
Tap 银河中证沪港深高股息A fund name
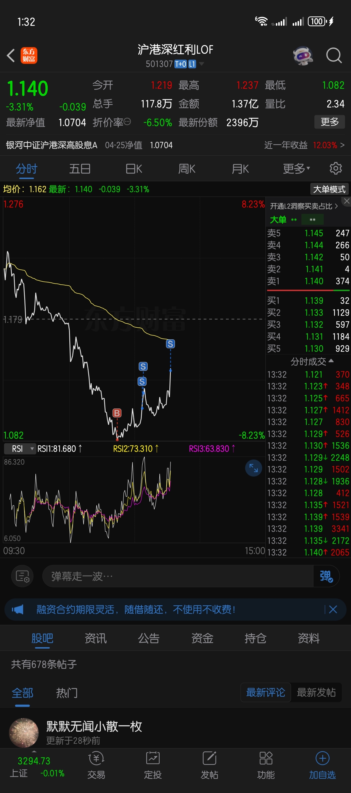(x=52, y=145)
